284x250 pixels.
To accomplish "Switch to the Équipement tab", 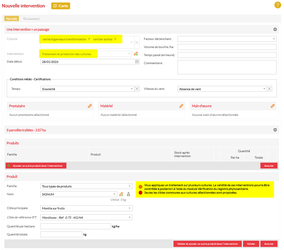I will click(31, 19).
